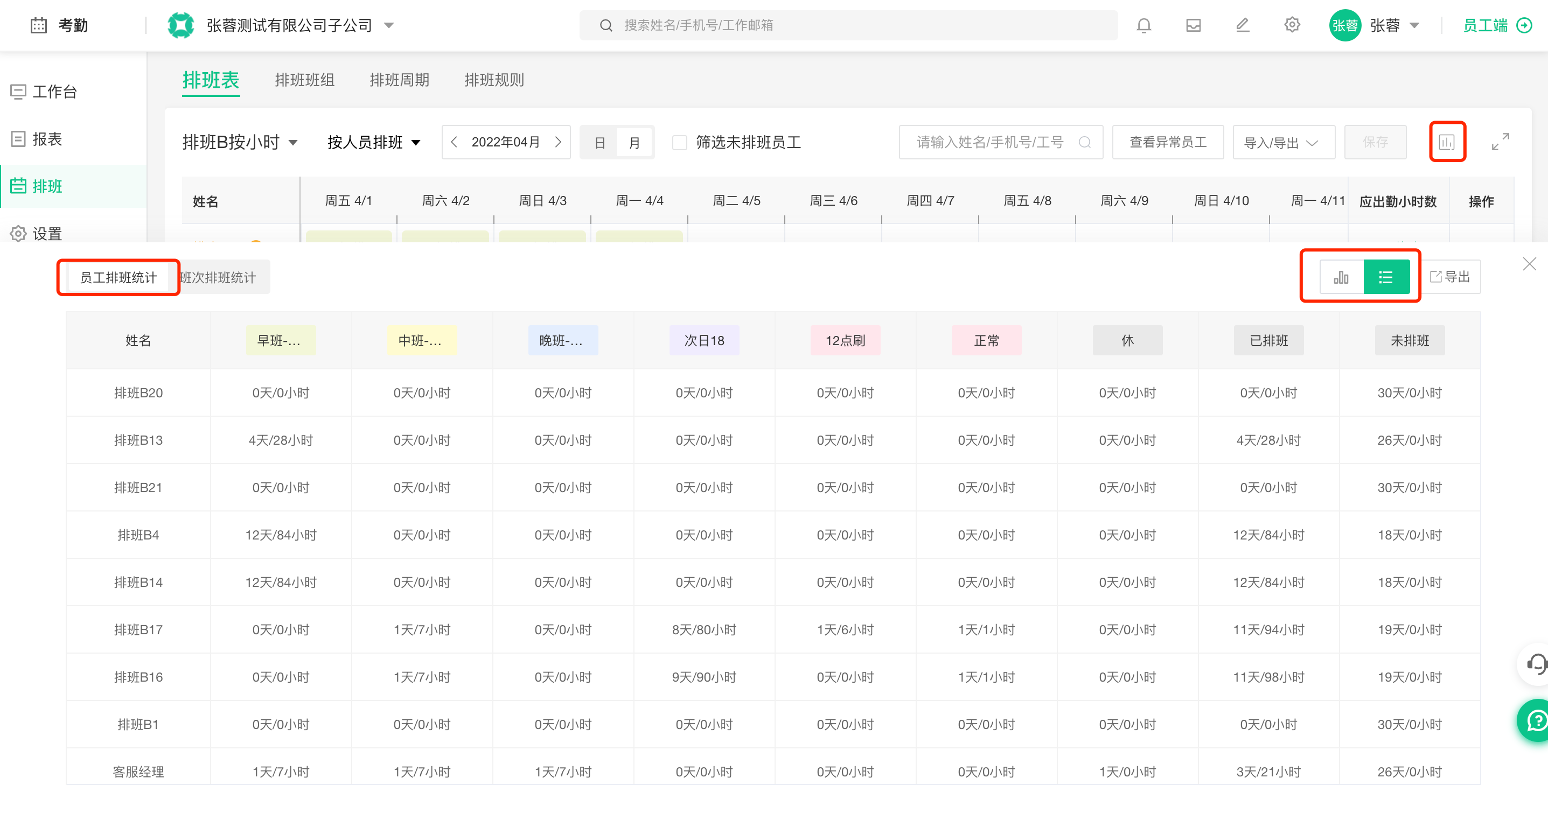Click the attendance calendar icon

38,25
